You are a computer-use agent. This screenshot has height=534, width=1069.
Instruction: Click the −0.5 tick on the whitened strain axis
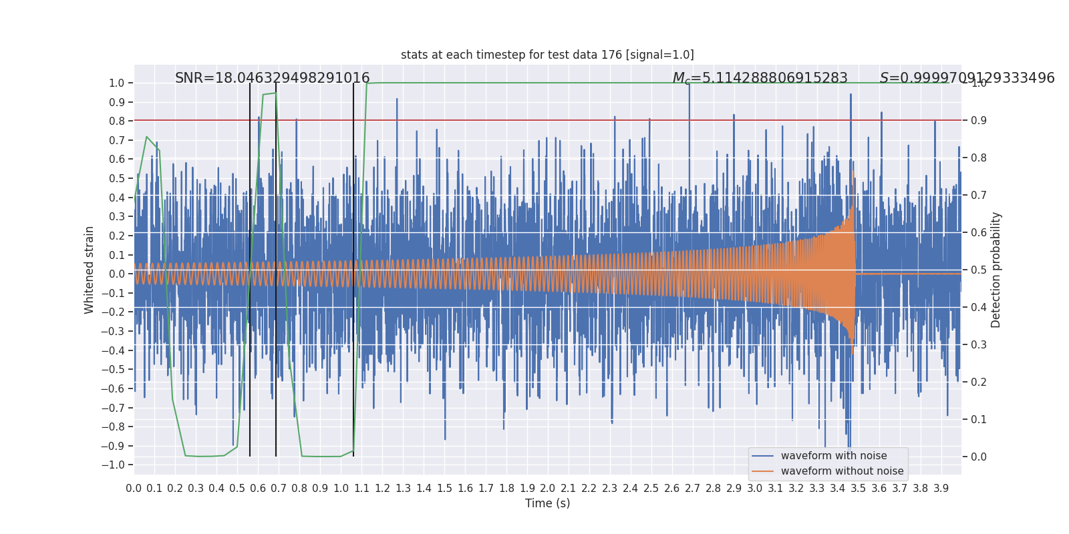pyautogui.click(x=112, y=370)
